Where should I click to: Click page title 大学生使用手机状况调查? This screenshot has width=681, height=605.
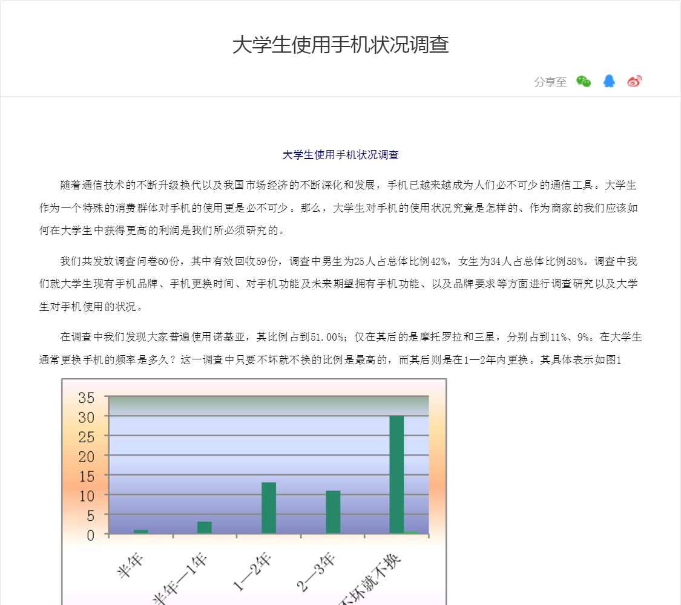point(340,45)
